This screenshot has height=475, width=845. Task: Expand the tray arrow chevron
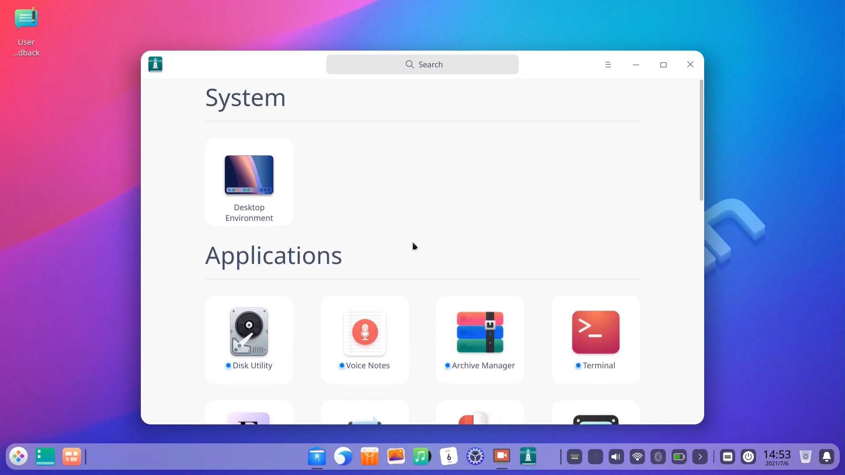(700, 457)
